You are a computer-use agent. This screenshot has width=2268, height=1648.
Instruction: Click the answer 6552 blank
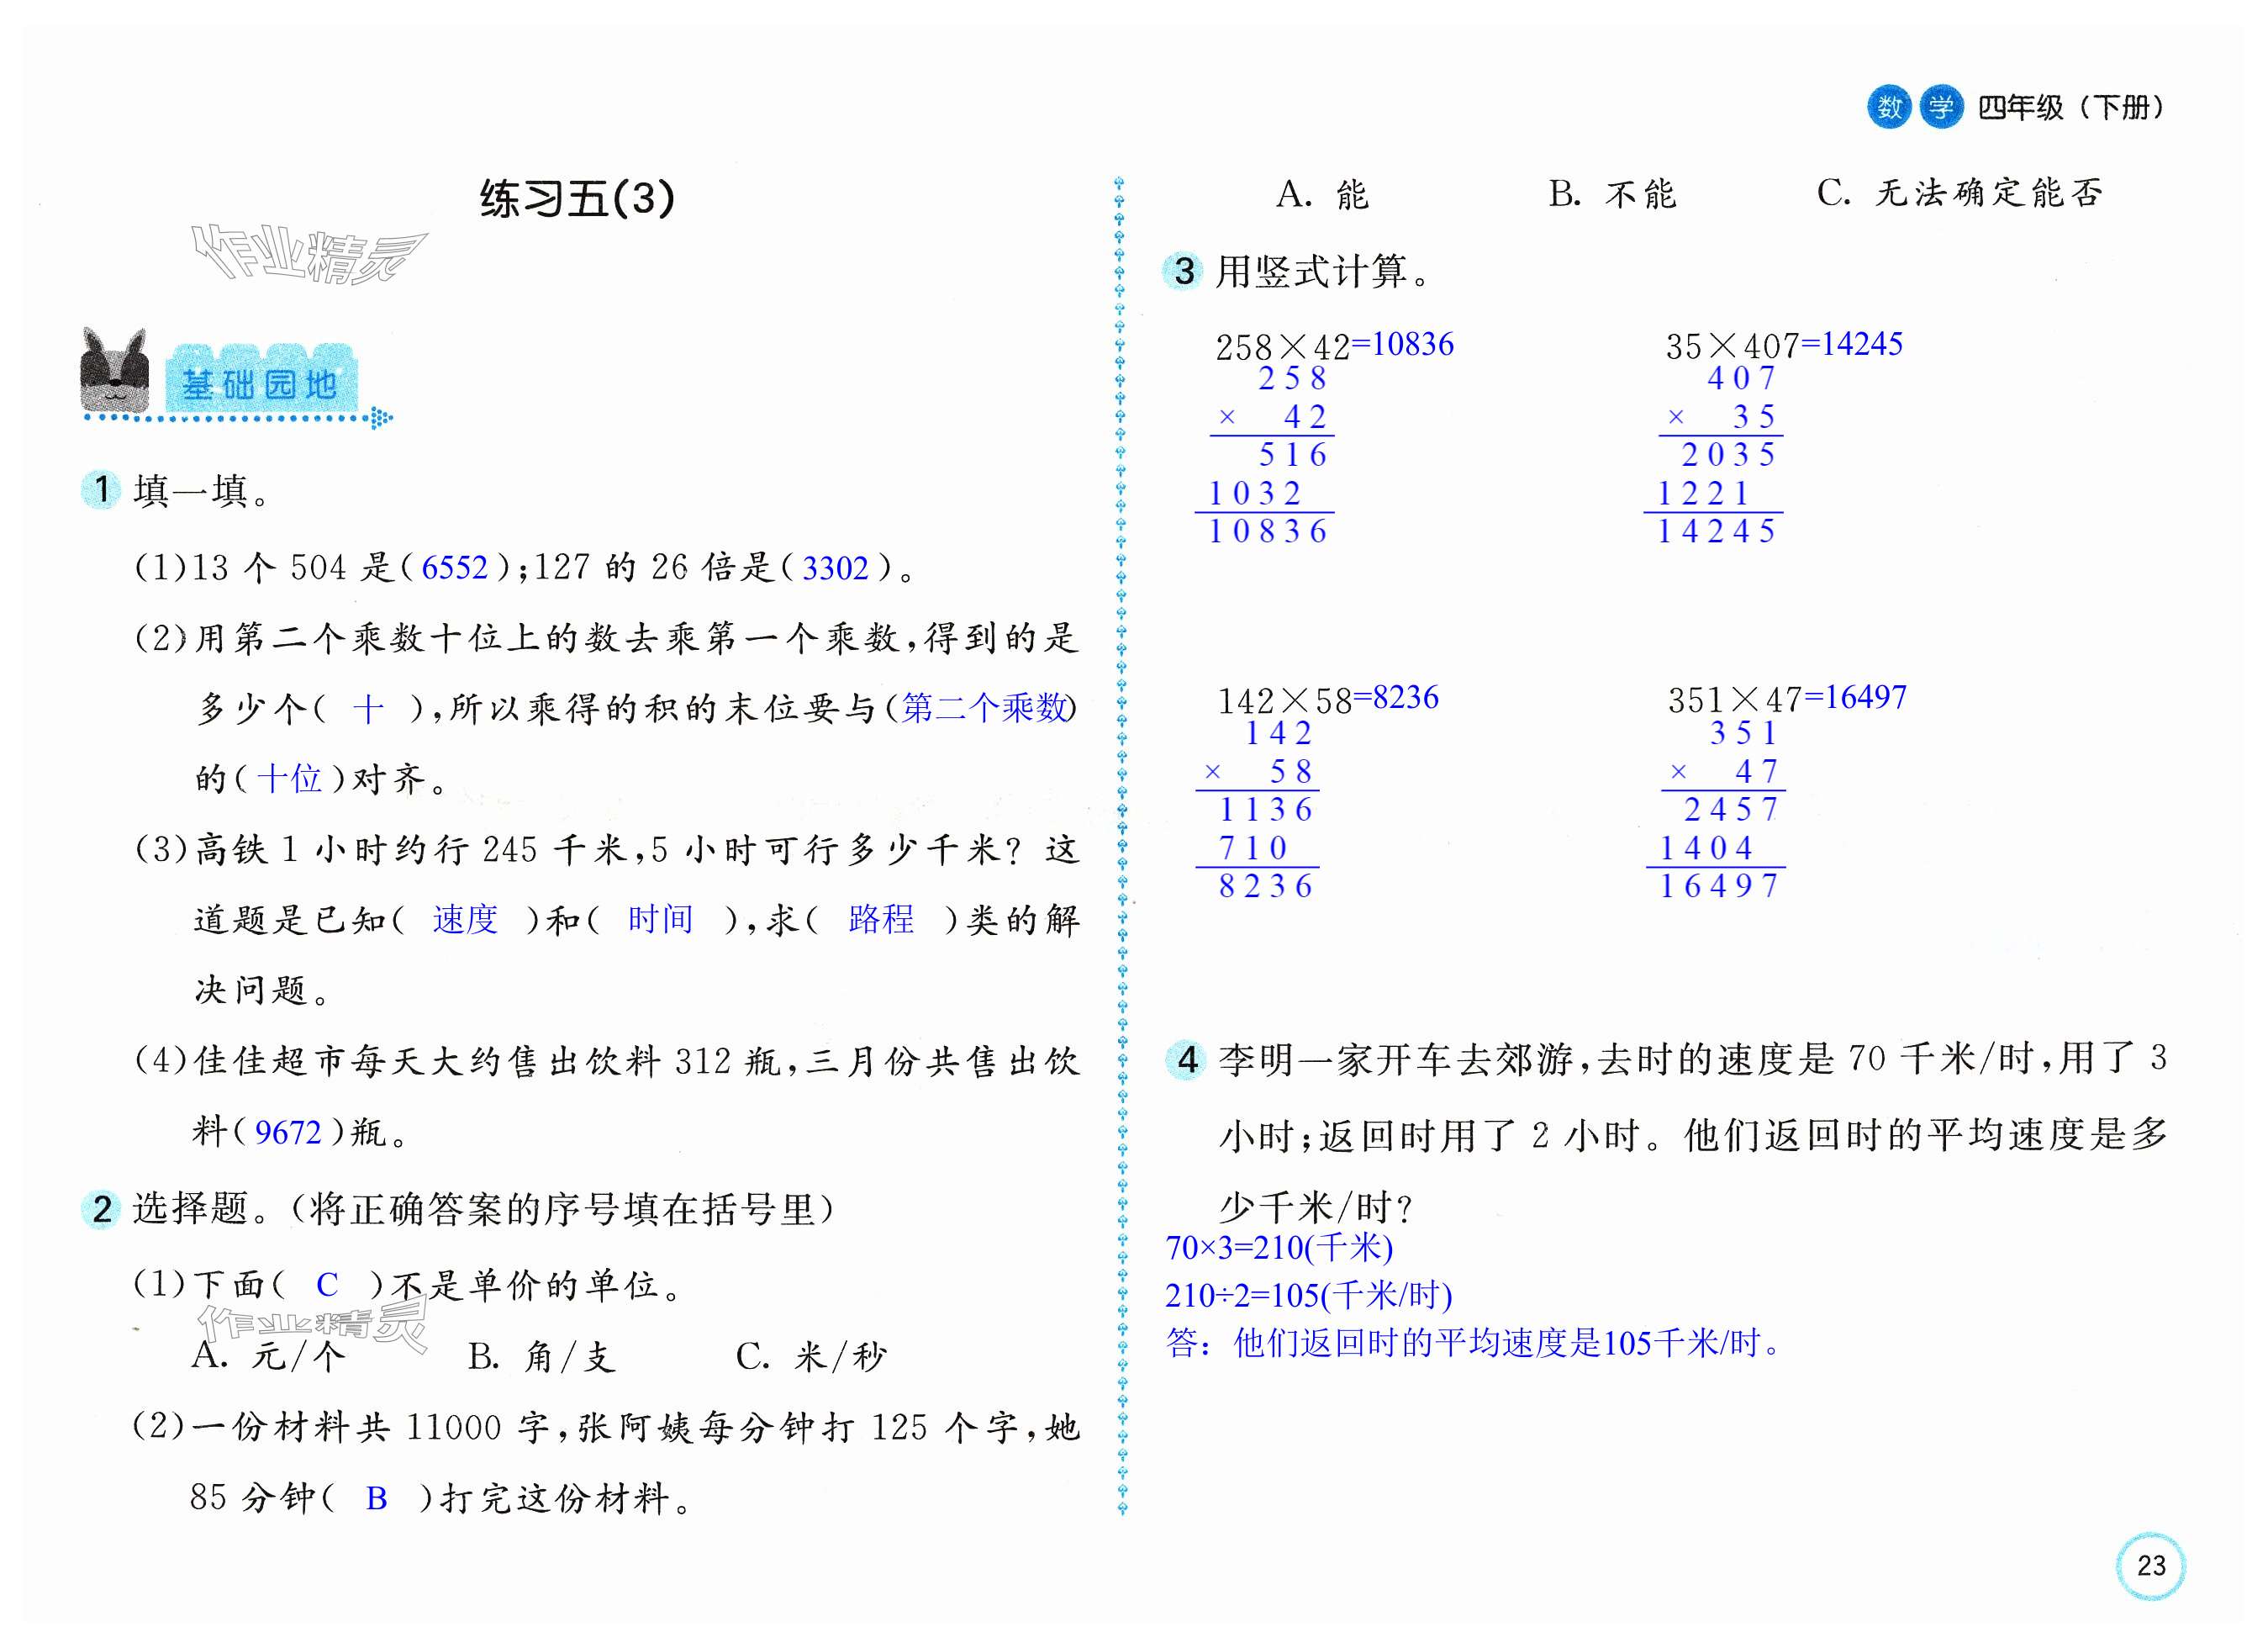pos(454,568)
